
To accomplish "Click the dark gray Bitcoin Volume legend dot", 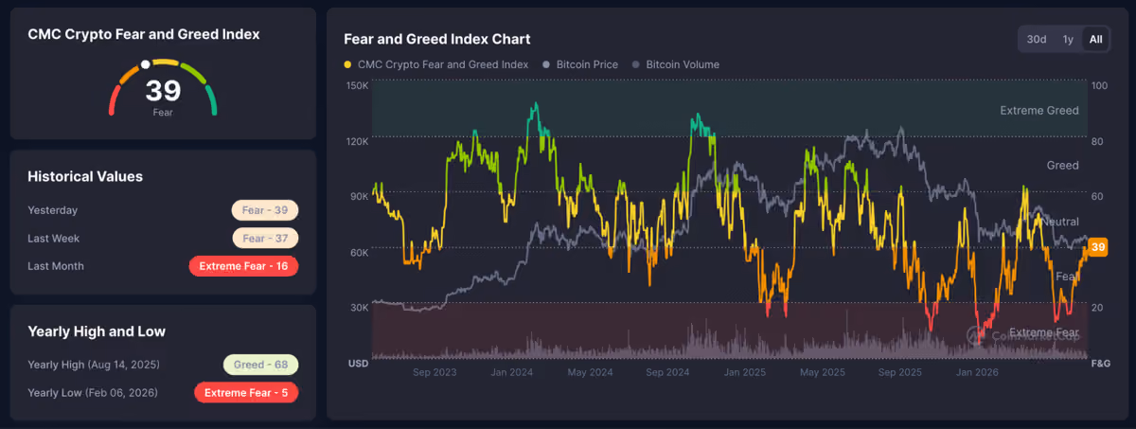I will tap(636, 65).
